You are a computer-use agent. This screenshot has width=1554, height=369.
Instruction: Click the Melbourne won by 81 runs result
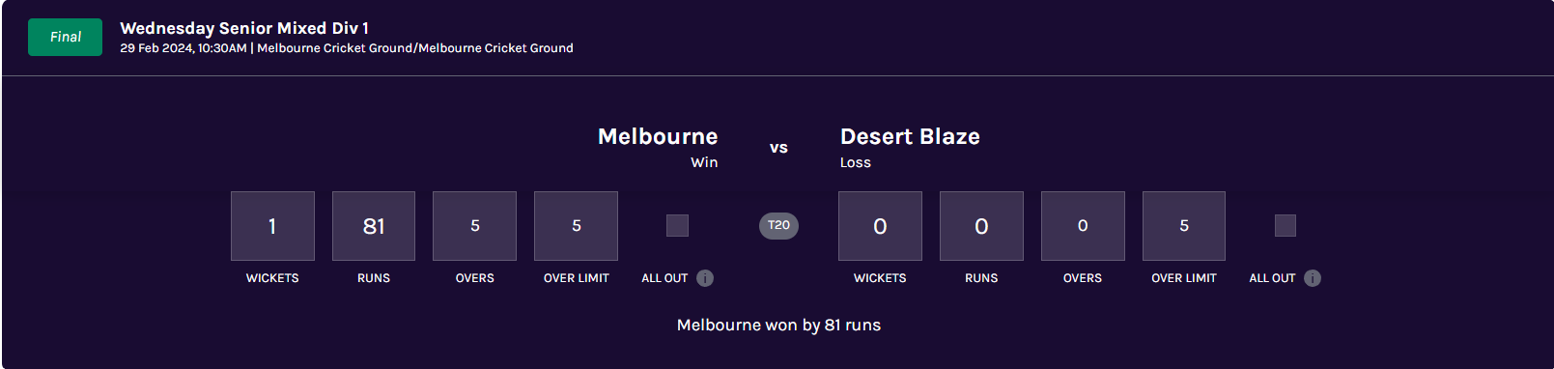[778, 326]
